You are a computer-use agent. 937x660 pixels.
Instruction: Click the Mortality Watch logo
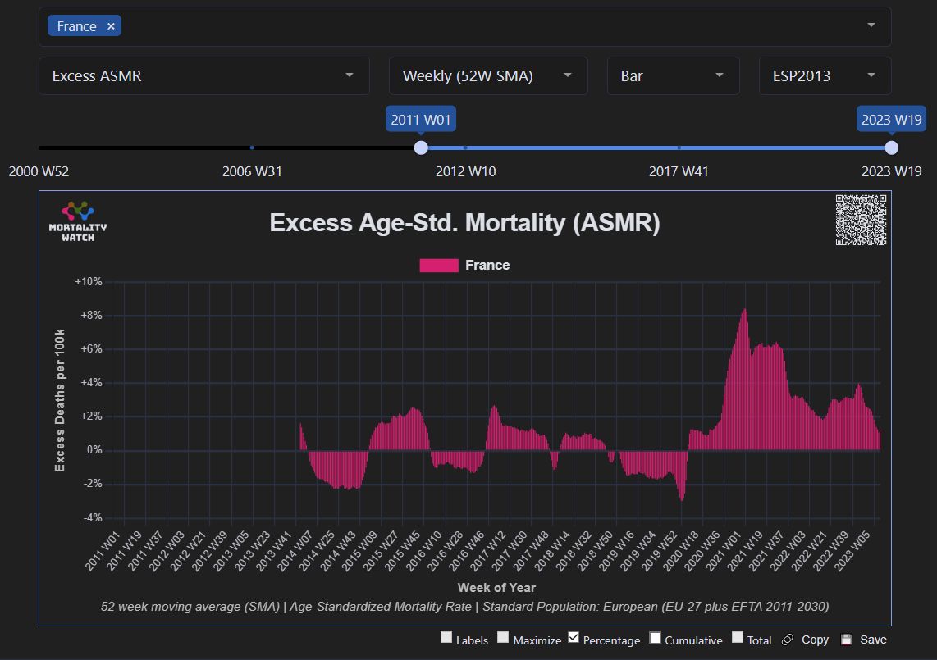click(78, 221)
